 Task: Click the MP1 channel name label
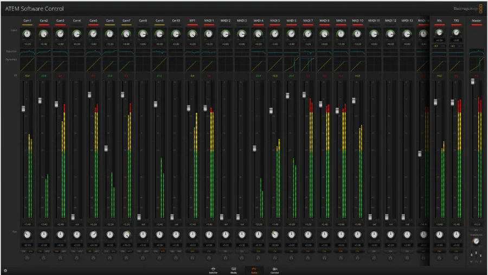pyautogui.click(x=192, y=20)
